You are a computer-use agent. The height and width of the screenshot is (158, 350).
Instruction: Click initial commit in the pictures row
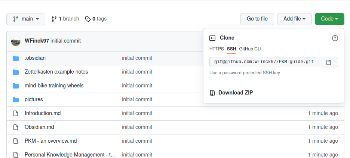(137, 99)
